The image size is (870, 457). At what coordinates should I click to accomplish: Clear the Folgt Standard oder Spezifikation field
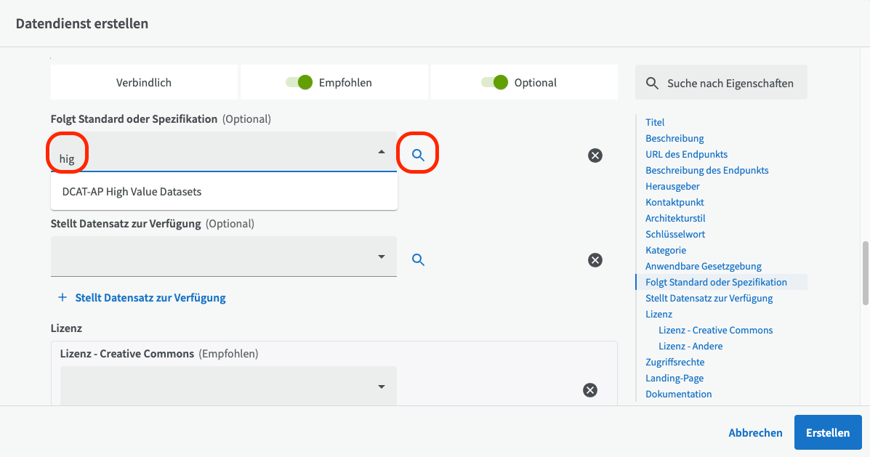click(x=595, y=155)
